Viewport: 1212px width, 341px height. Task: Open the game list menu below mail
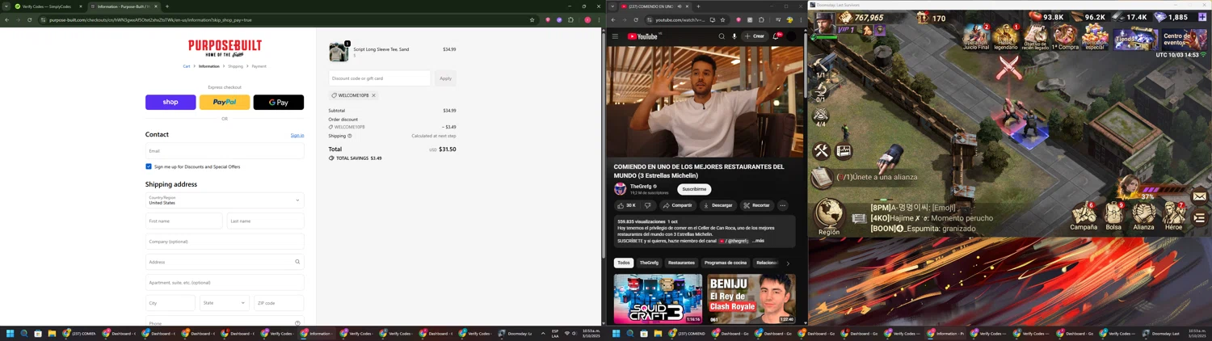(x=1199, y=218)
